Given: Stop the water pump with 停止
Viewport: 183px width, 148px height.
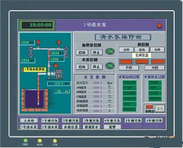Looking at the screenshot, I should pos(97,67).
